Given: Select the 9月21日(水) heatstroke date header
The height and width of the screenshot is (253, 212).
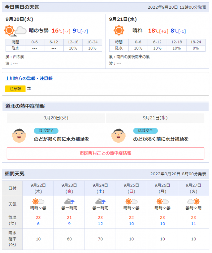Looking at the screenshot, I should (x=155, y=118).
